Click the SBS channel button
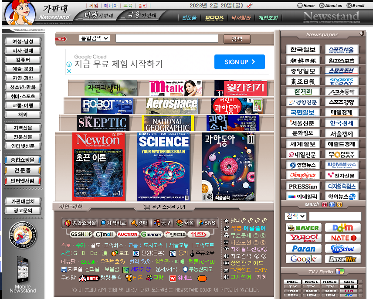 349,282
